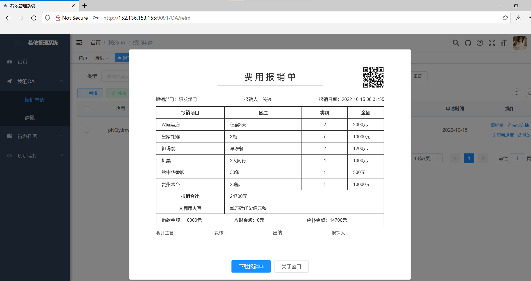Bookmark this page with star icon
This screenshot has width=531, height=281.
point(505,18)
